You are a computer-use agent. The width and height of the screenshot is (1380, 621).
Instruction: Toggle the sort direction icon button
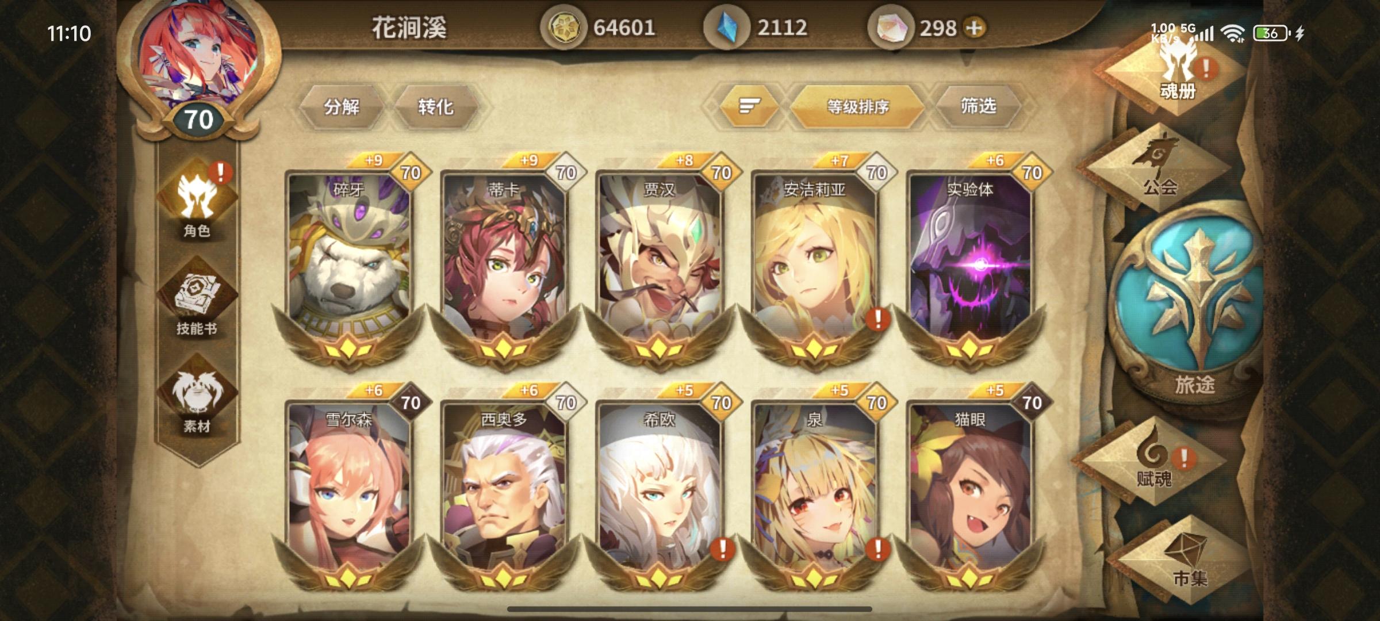(749, 106)
